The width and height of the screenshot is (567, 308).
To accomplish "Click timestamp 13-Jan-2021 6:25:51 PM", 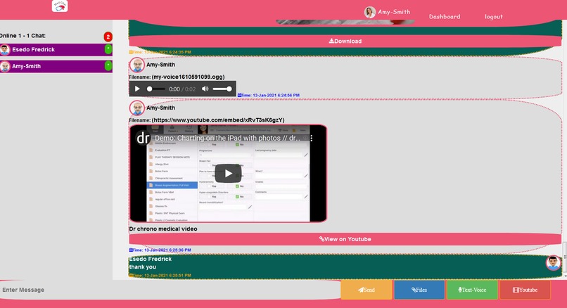I will tap(160, 276).
